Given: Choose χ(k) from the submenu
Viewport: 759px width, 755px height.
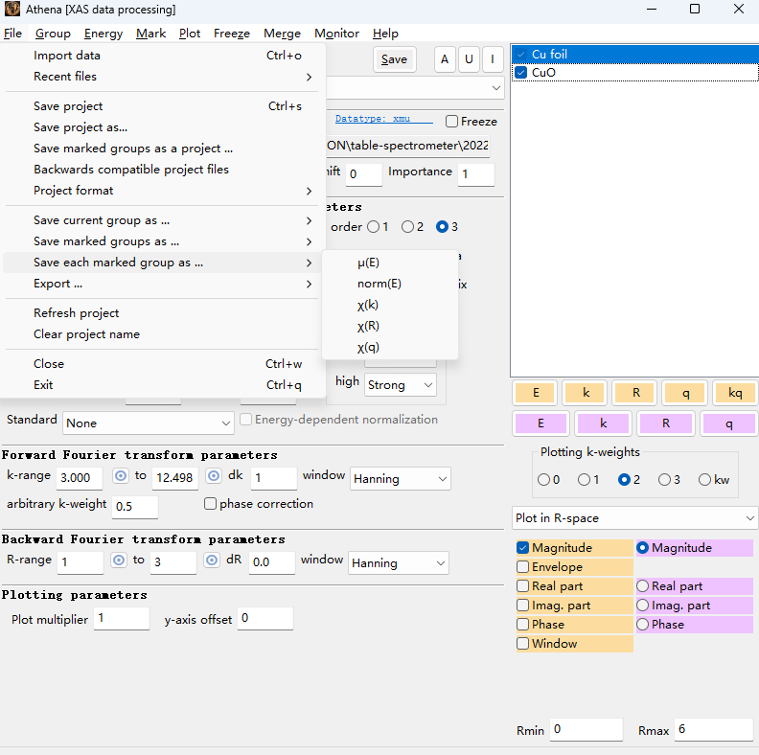Looking at the screenshot, I should pos(367,305).
